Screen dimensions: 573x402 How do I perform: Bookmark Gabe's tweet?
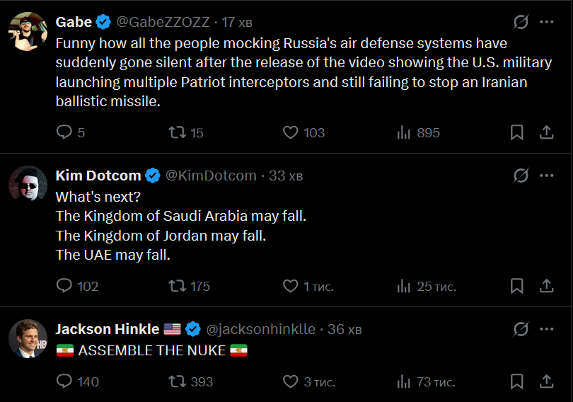[517, 132]
